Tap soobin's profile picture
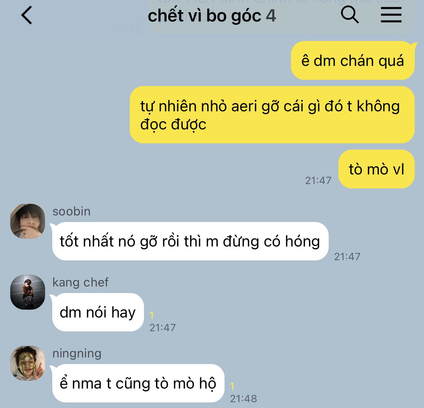The width and height of the screenshot is (424, 408). 28,221
